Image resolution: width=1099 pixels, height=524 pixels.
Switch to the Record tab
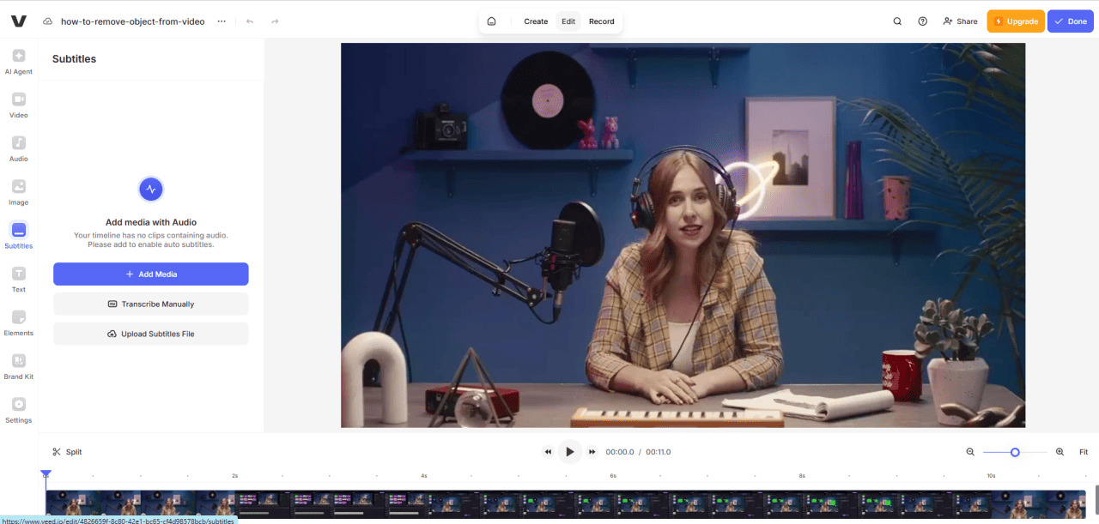click(x=602, y=21)
